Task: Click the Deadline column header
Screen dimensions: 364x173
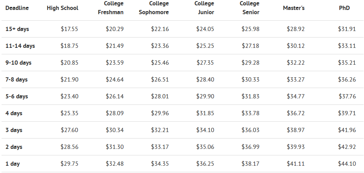Action: tap(17, 8)
